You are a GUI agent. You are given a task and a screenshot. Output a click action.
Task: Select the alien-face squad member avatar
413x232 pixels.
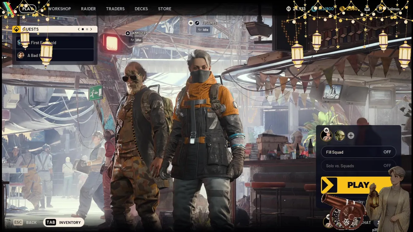pos(339,135)
